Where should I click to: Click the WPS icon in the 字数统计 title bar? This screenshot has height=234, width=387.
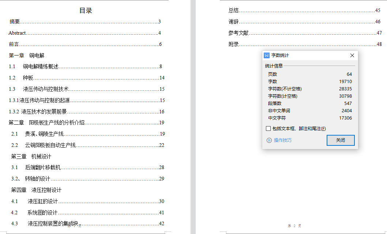pyautogui.click(x=267, y=55)
